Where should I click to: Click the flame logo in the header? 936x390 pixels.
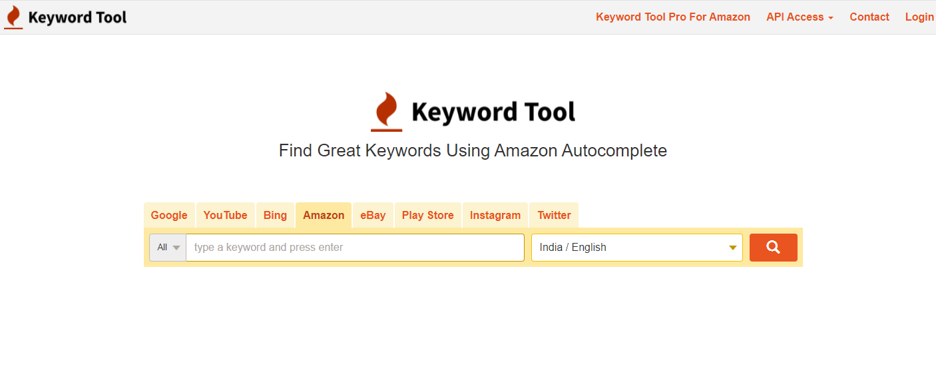13,17
